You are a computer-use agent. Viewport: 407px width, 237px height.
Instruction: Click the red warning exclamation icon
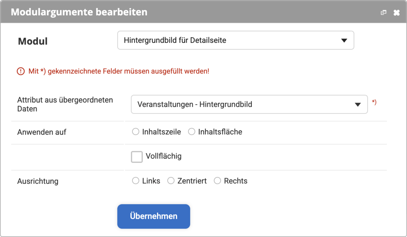click(21, 71)
